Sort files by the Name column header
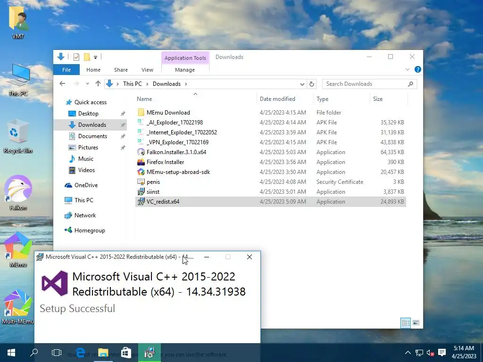This screenshot has width=483, height=362. 195,99
